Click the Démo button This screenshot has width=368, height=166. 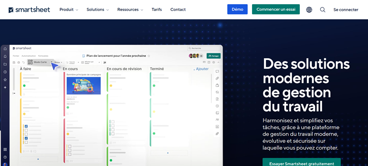(237, 9)
